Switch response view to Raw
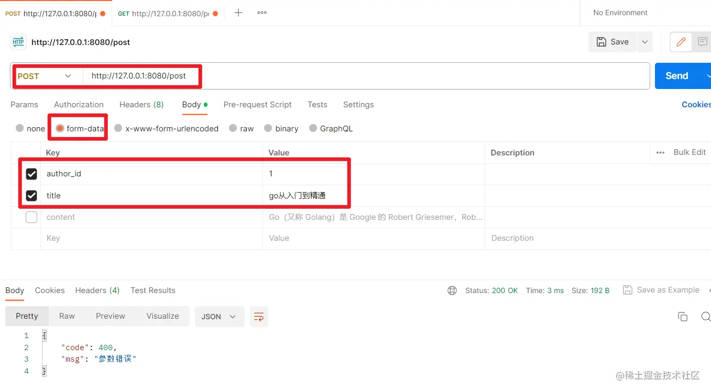The image size is (711, 392). click(x=67, y=316)
